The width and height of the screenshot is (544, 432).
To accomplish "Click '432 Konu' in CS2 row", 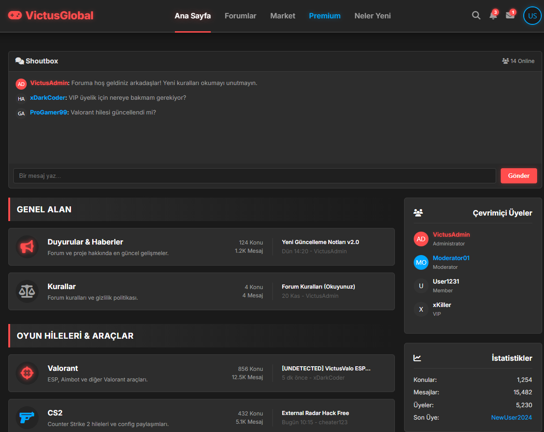I will (250, 413).
